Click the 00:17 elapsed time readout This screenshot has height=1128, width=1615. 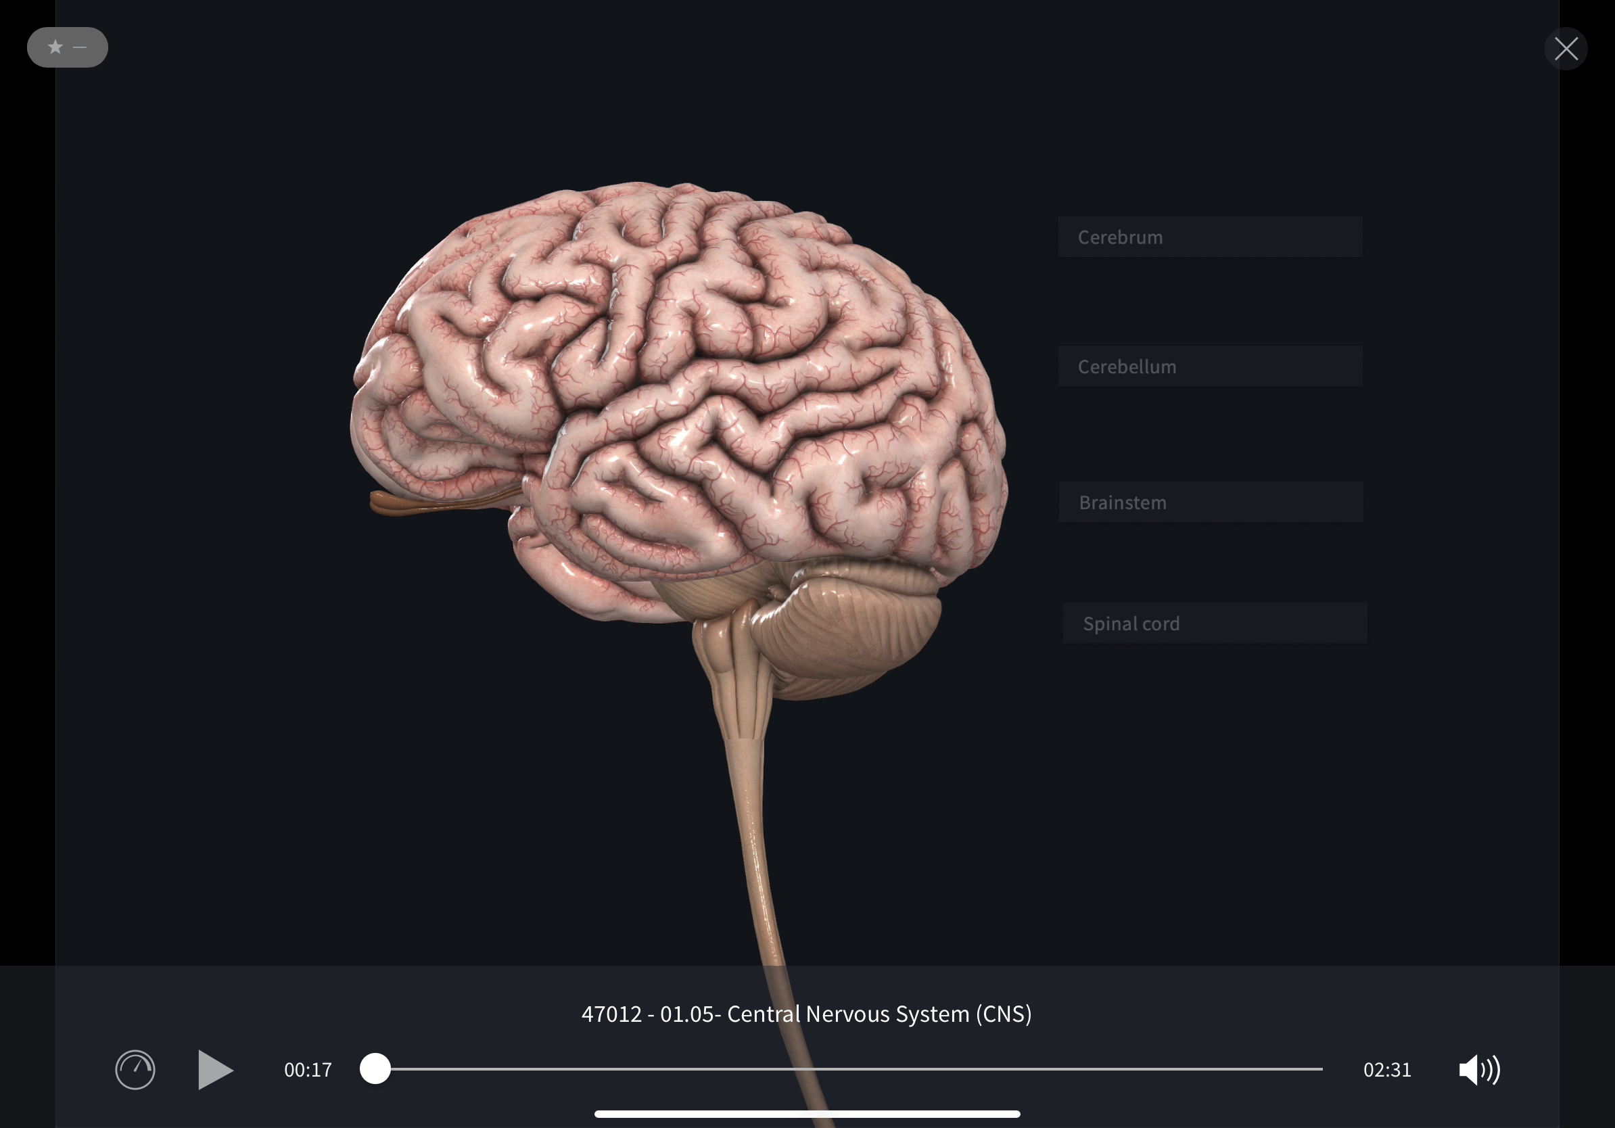pyautogui.click(x=308, y=1070)
